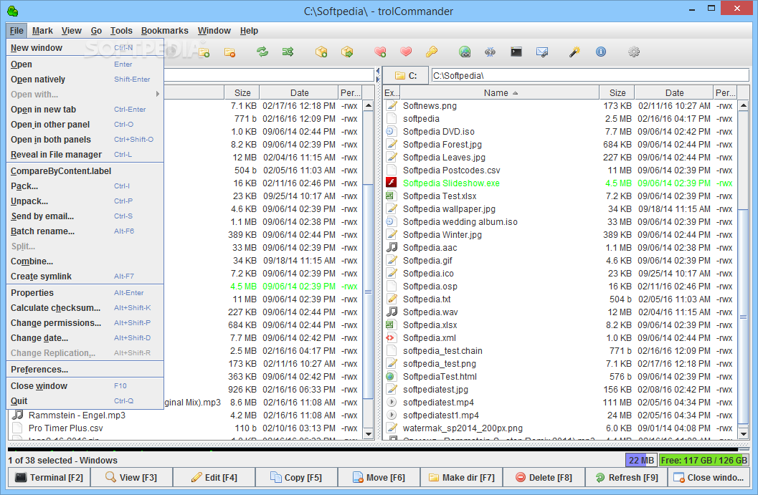Click the Terminal [F2] button
The height and width of the screenshot is (495, 758).
coord(49,477)
